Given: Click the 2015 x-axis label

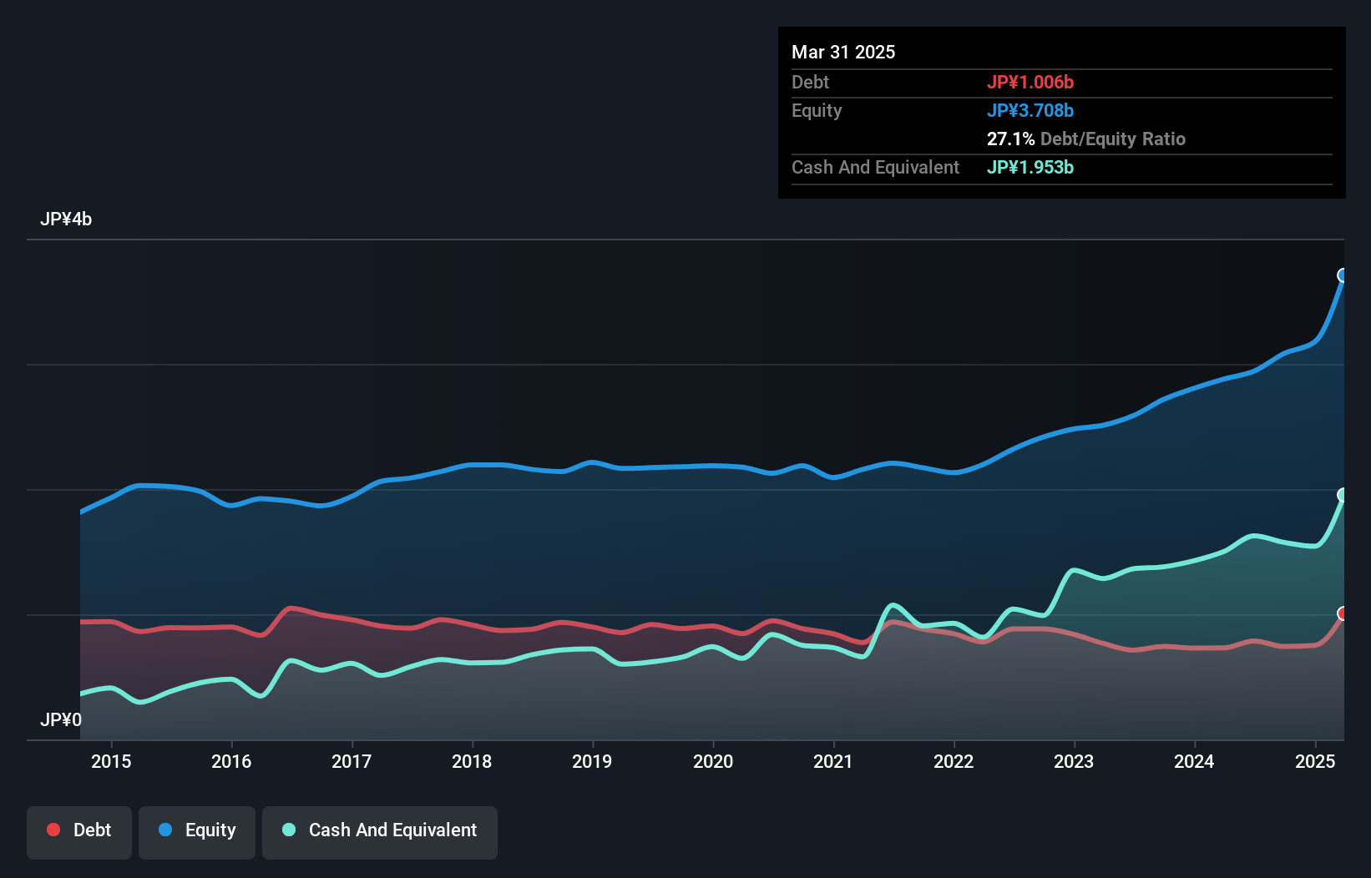Looking at the screenshot, I should tap(111, 761).
